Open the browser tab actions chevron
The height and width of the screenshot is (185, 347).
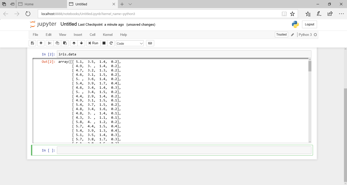(x=130, y=4)
